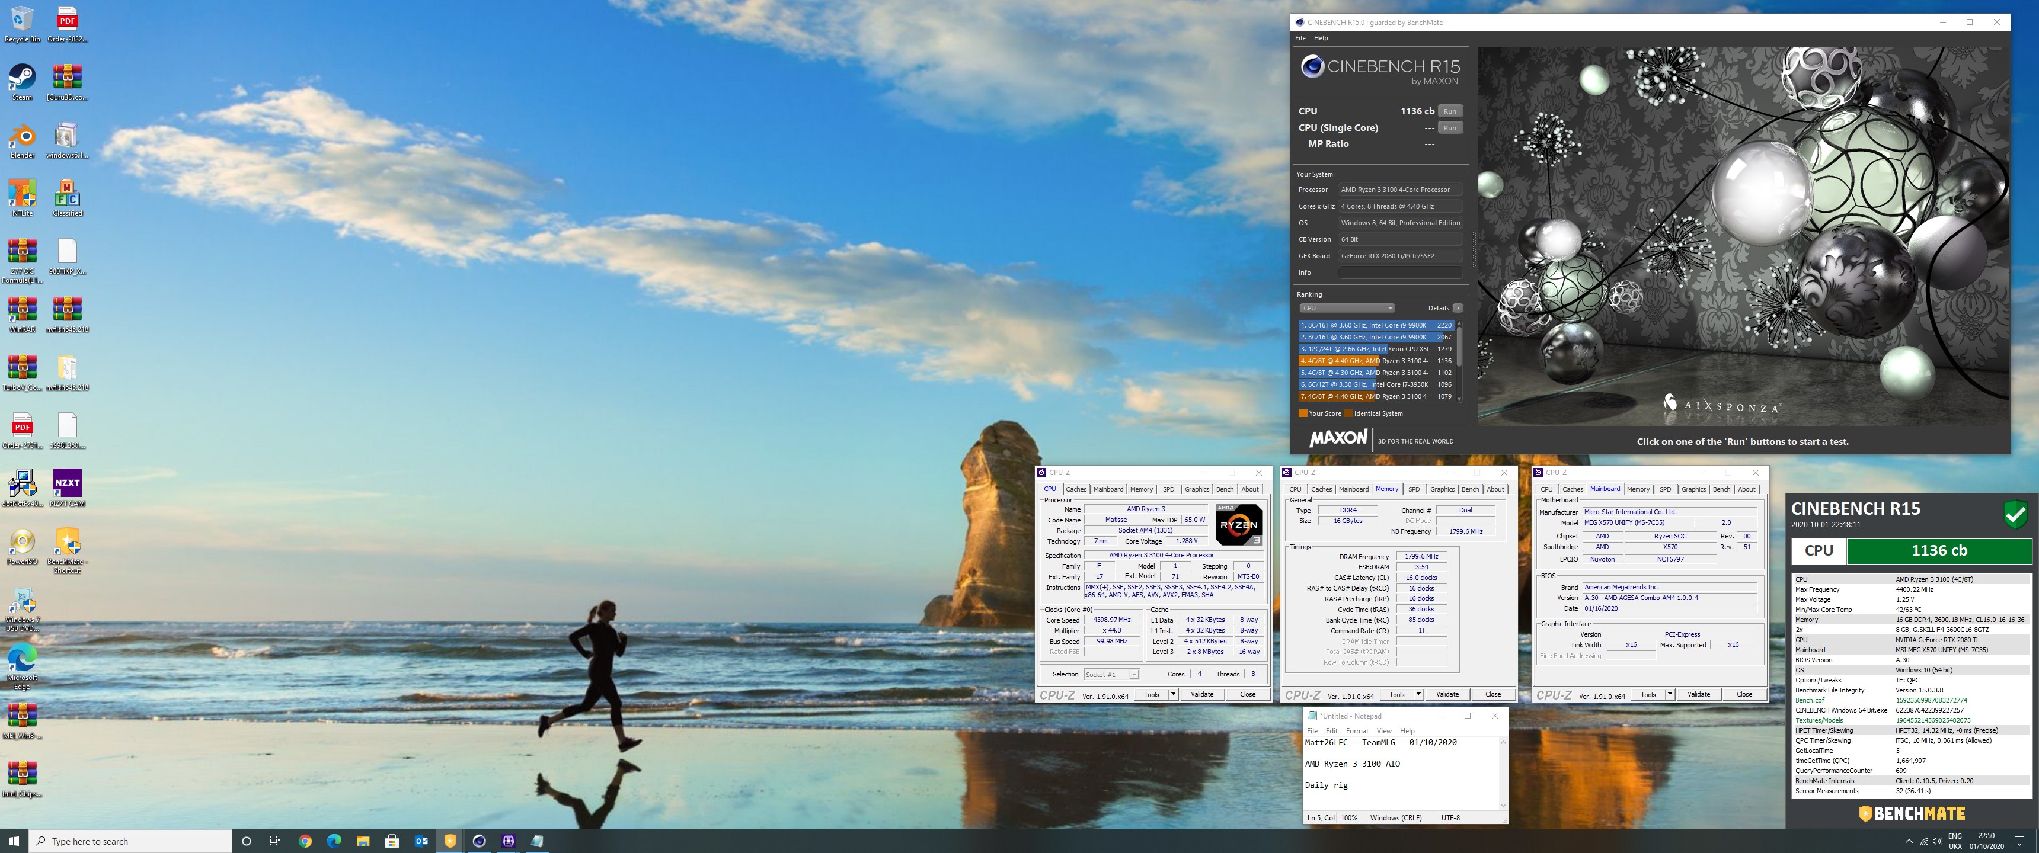Screen dimensions: 2039x853
Task: Click the Notepad vertical scrollbar
Action: [x=1503, y=774]
